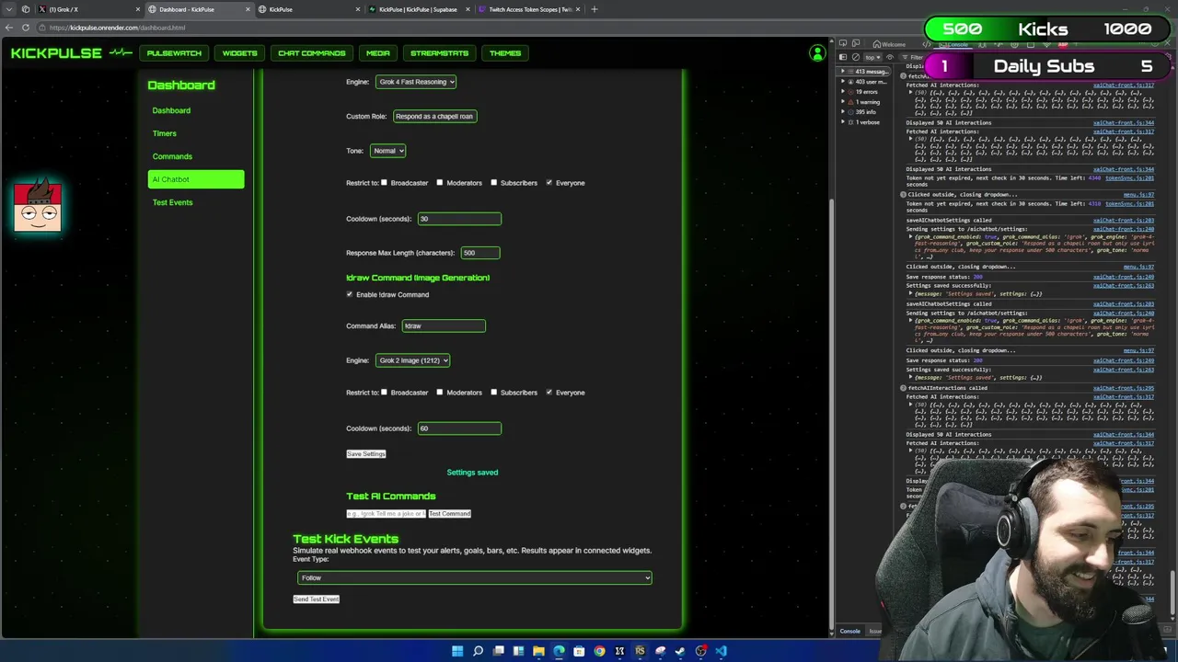Click the KickPulse logo
This screenshot has width=1178, height=662.
point(72,53)
